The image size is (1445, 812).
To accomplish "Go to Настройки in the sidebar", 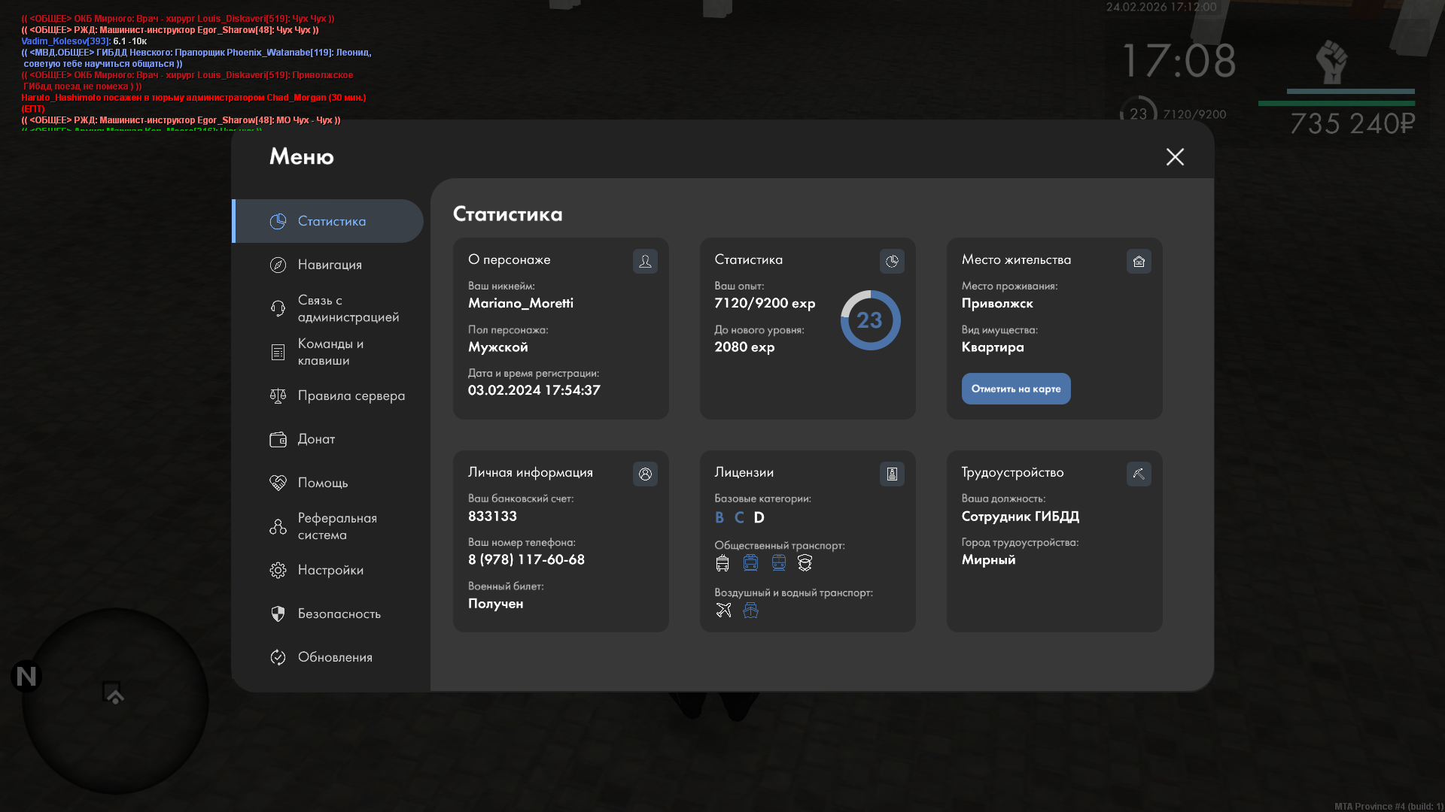I will tap(330, 570).
